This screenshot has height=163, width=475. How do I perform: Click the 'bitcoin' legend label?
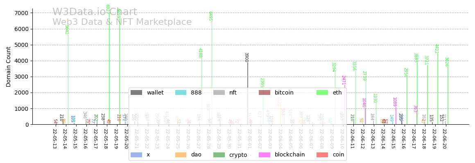[x=284, y=93]
